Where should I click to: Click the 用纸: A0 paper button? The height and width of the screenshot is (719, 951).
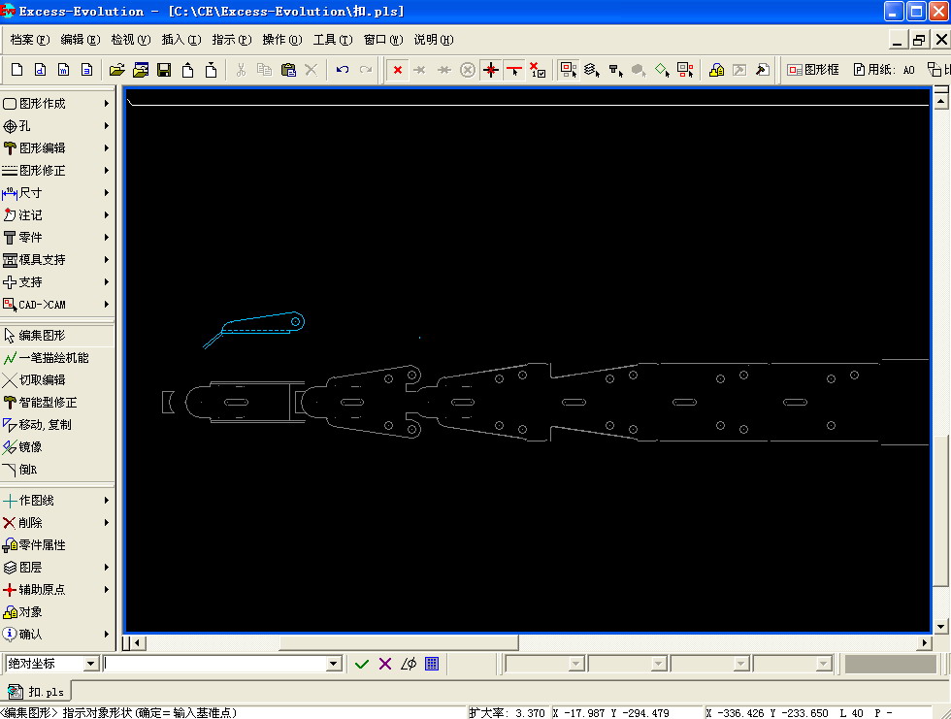(884, 70)
